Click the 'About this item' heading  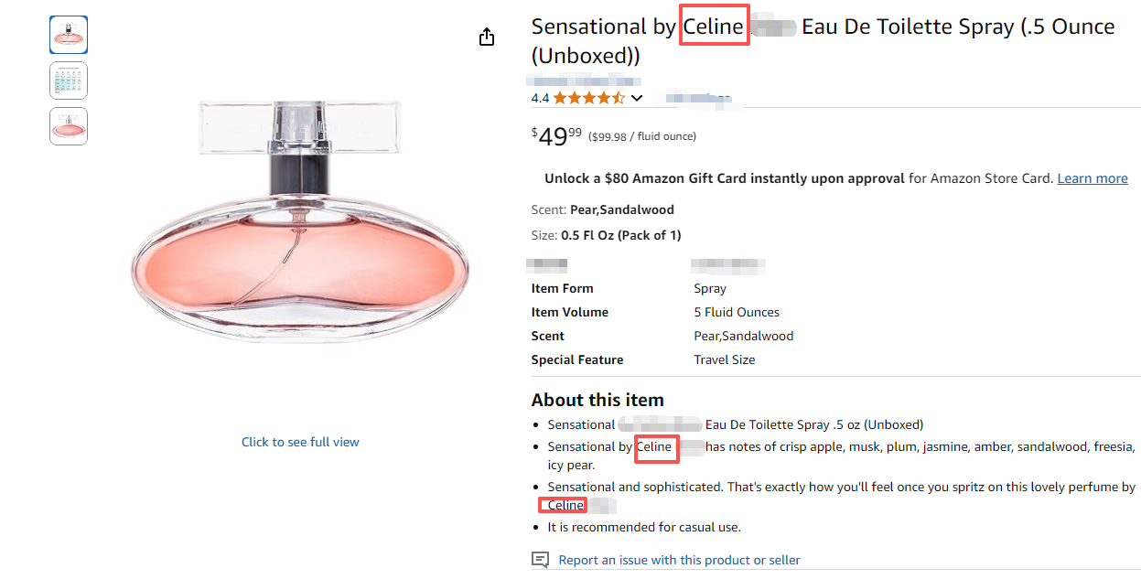click(597, 400)
